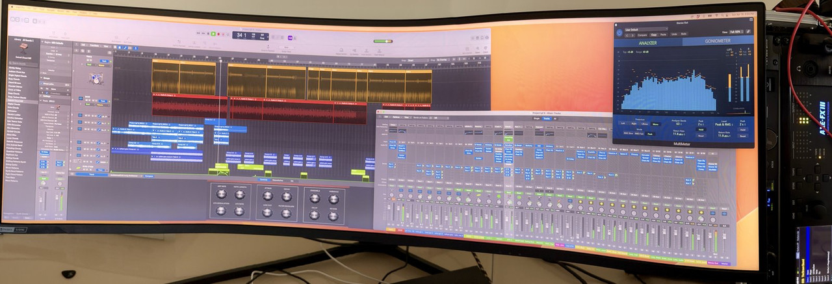Open the Mixer window Edit menu

coord(386,117)
